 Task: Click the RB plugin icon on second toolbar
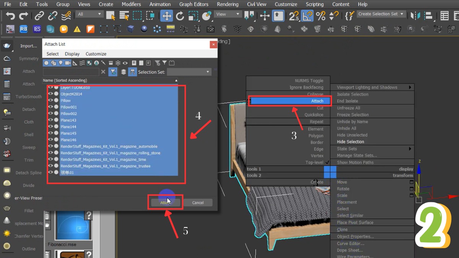click(x=24, y=29)
